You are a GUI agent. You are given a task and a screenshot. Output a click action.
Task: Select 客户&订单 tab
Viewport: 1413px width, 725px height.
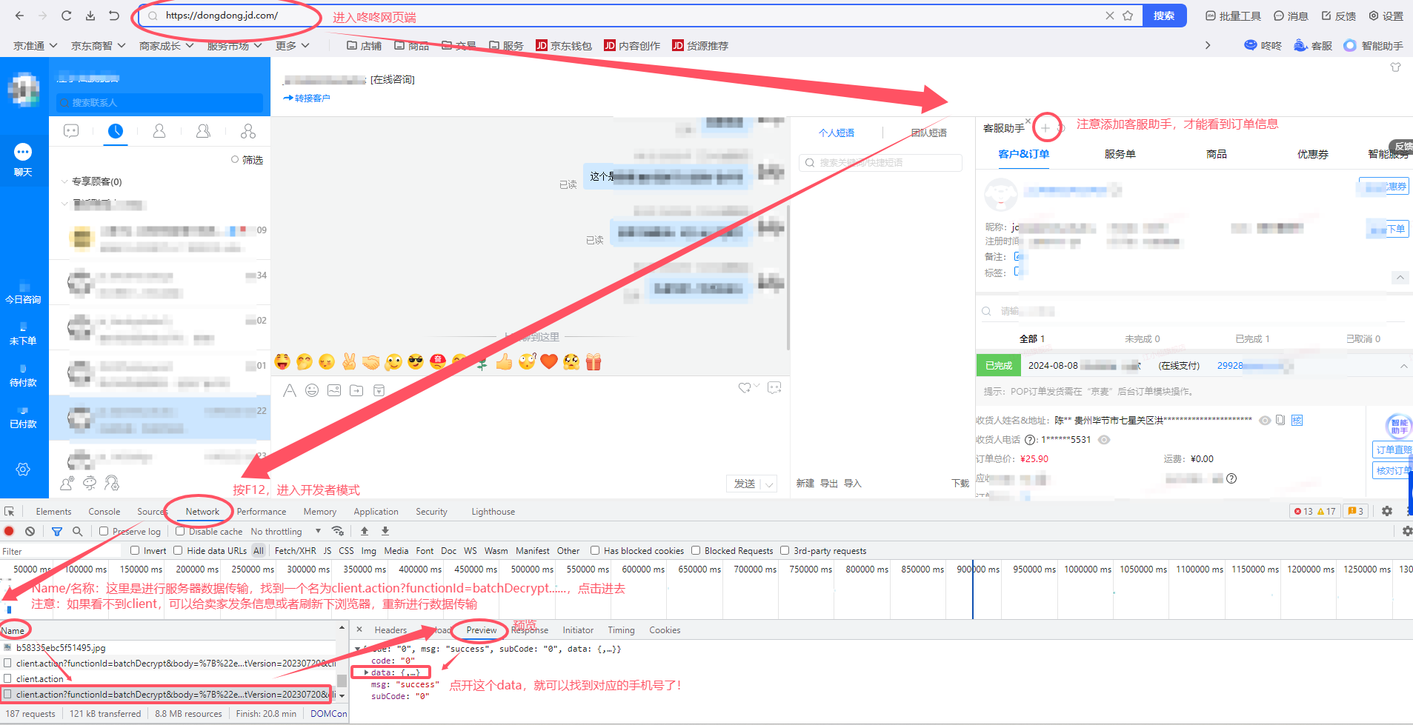point(1023,154)
